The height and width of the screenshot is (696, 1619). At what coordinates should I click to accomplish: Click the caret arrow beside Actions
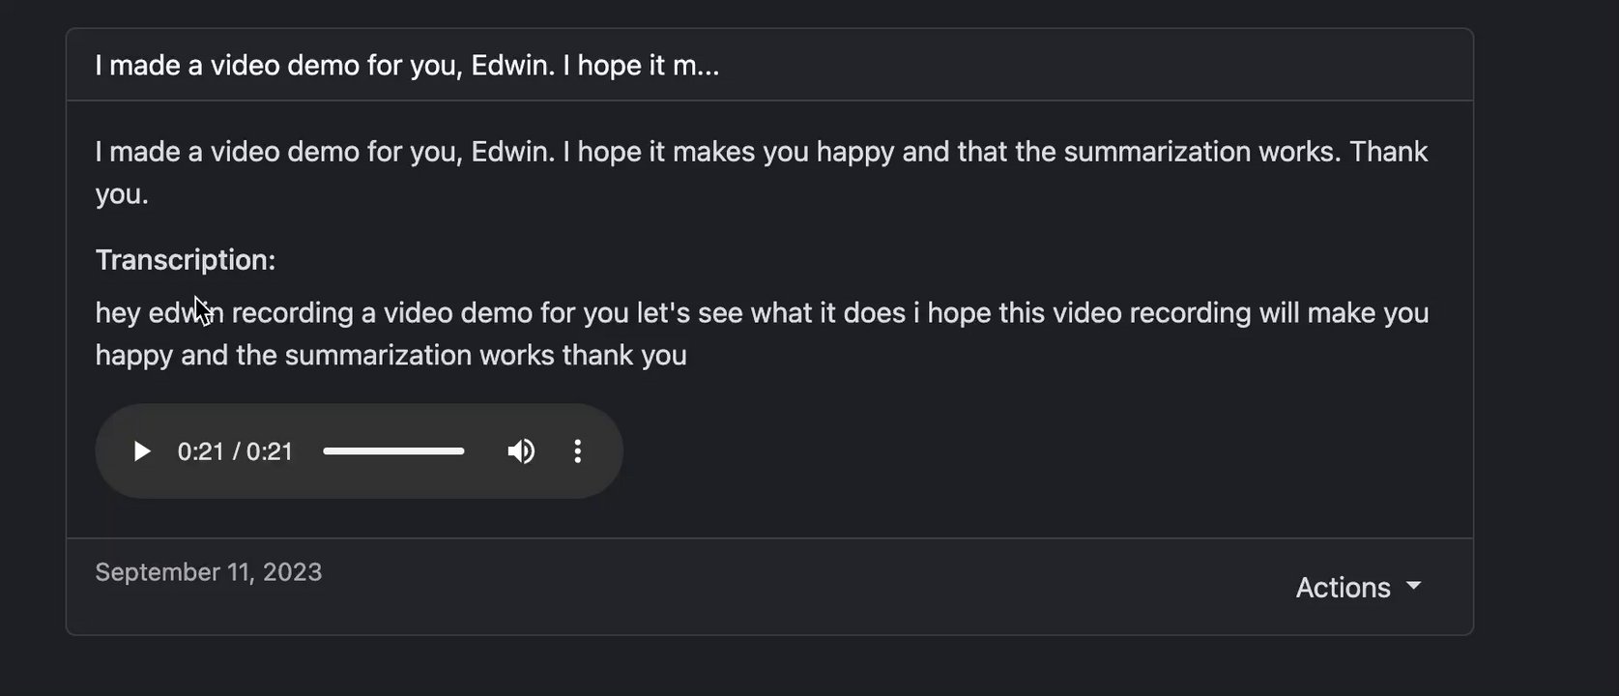[1414, 586]
